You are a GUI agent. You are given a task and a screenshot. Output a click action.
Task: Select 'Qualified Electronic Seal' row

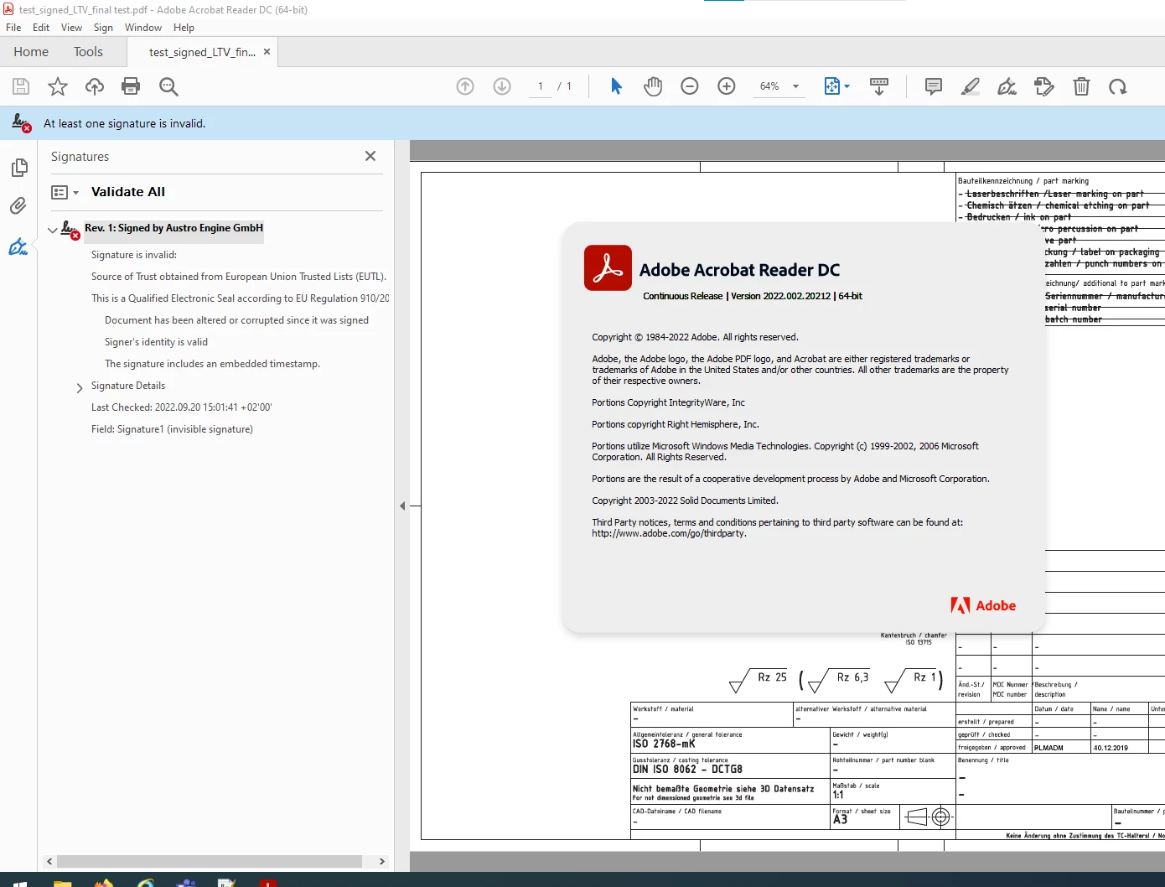tap(240, 298)
